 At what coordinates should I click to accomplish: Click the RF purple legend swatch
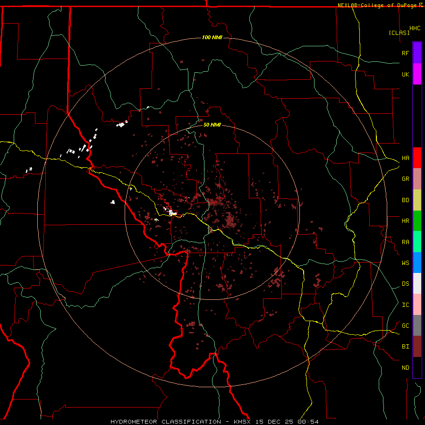[417, 53]
